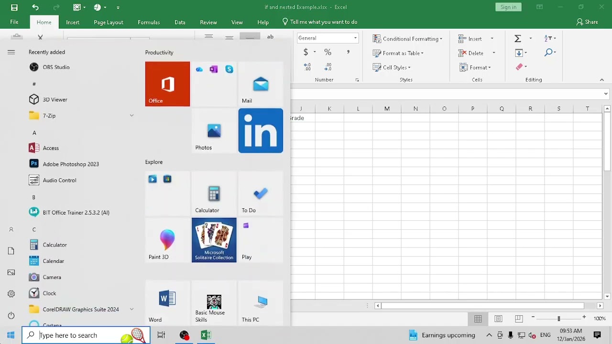Expand the 7-Zip folder
Viewport: 612px width, 344px height.
coord(131,116)
